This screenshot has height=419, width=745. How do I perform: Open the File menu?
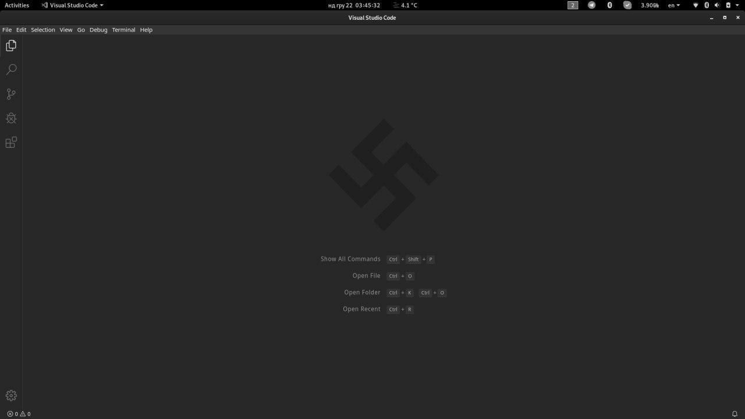[7, 30]
